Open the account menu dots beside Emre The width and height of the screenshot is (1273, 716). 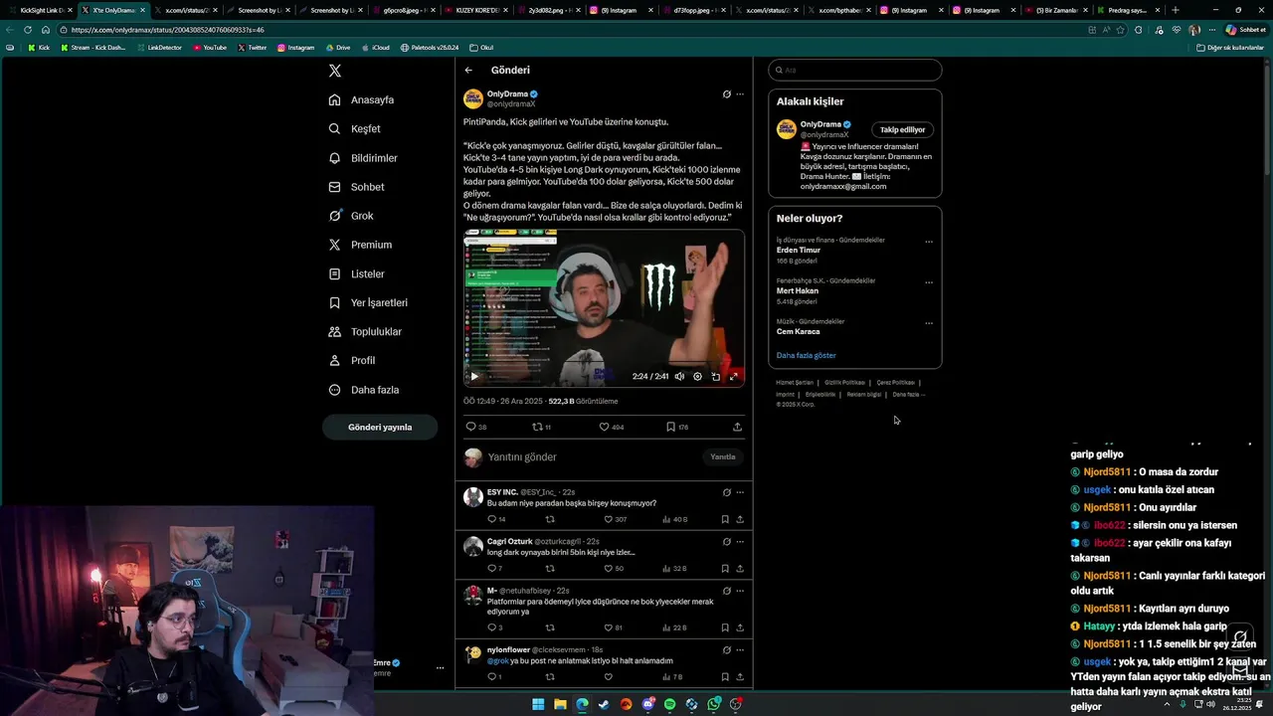click(x=440, y=668)
